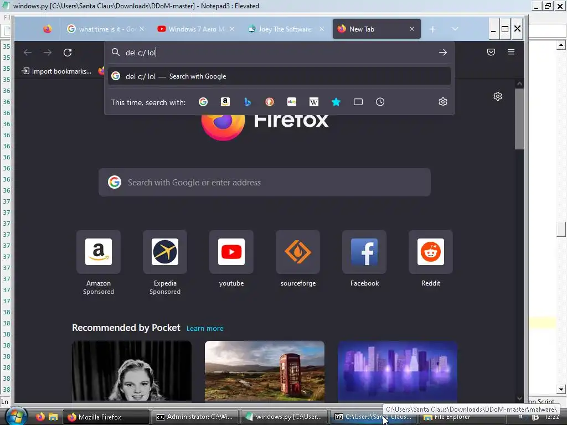Viewport: 567px width, 425px height.
Task: Close the Windows 7 Aero tab
Action: coord(232,29)
